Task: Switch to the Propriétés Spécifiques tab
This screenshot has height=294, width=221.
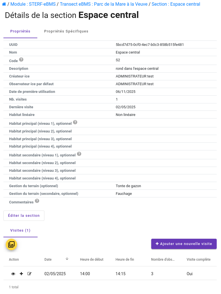Action: click(66, 31)
